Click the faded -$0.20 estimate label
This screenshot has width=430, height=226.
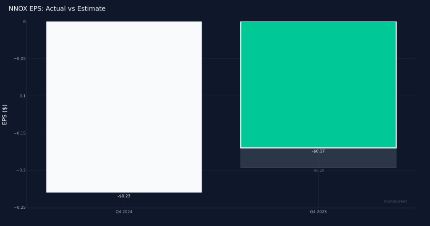318,171
